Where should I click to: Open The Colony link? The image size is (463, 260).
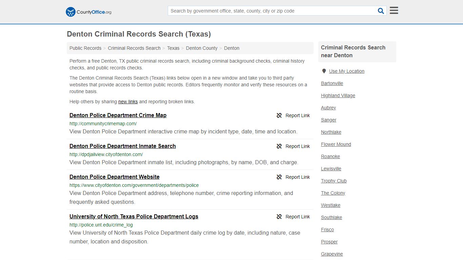coord(333,193)
